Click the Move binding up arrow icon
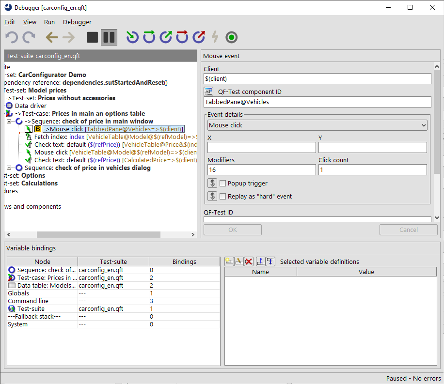Image resolution: width=444 pixels, height=384 pixels. 260,261
